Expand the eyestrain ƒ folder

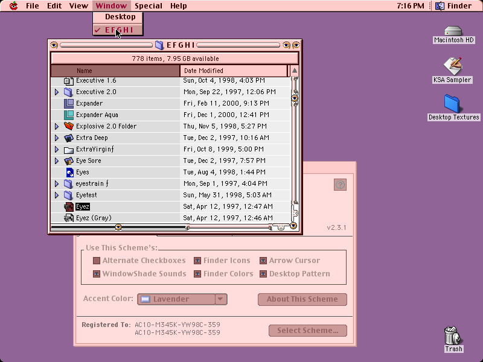coord(57,184)
